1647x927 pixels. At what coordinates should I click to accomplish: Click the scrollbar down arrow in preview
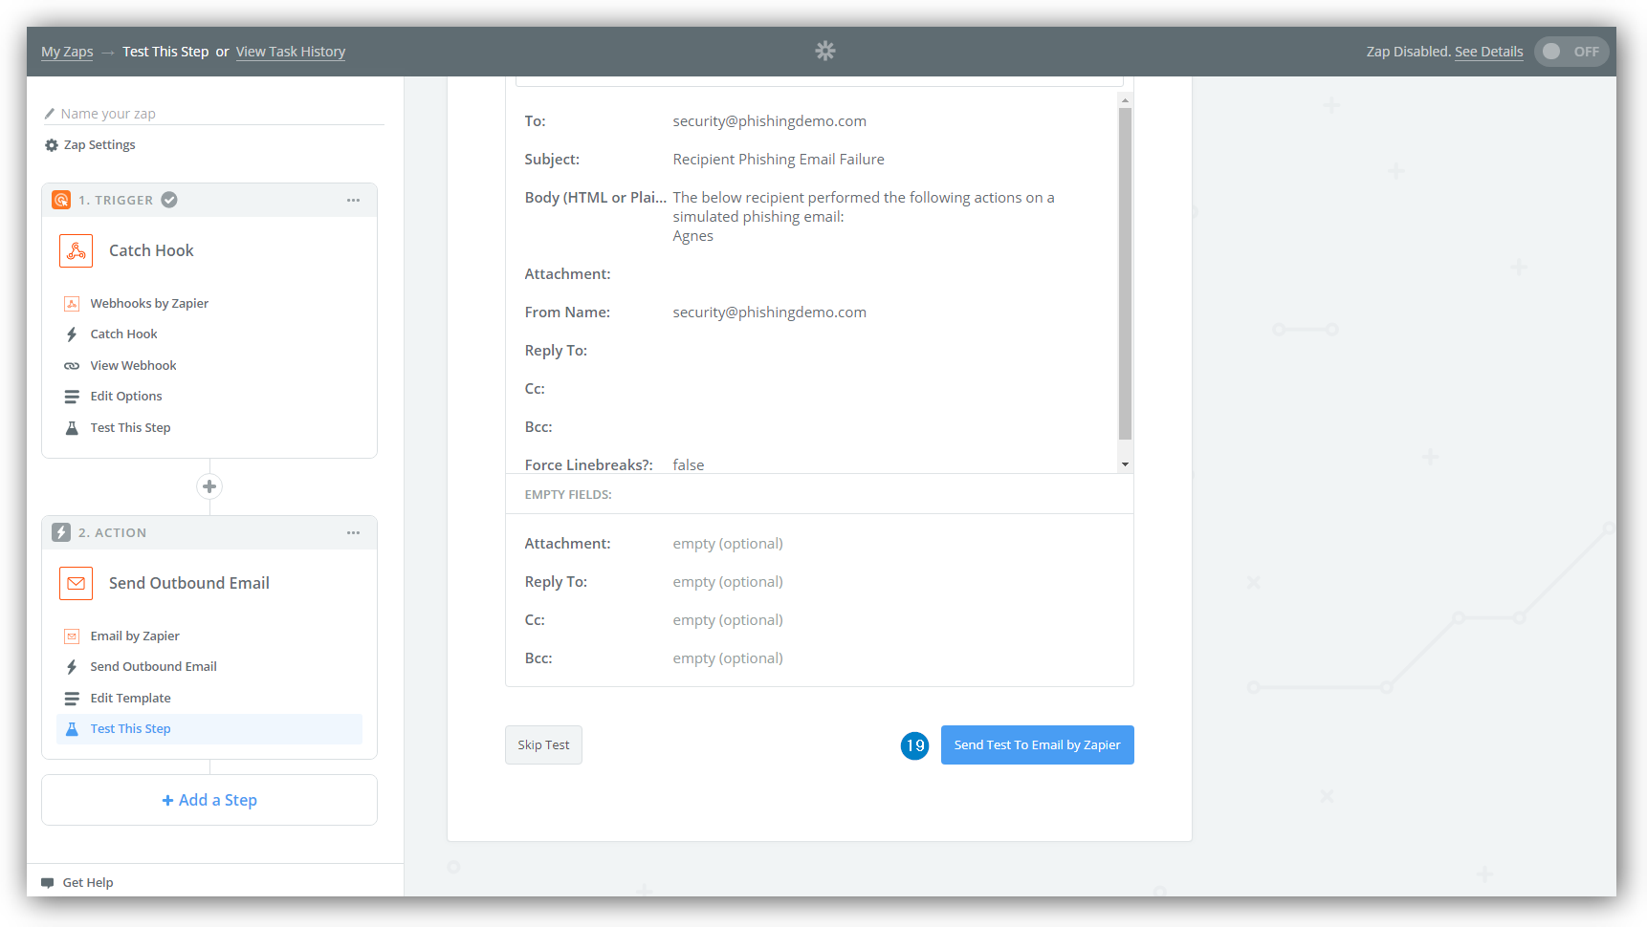click(1125, 464)
